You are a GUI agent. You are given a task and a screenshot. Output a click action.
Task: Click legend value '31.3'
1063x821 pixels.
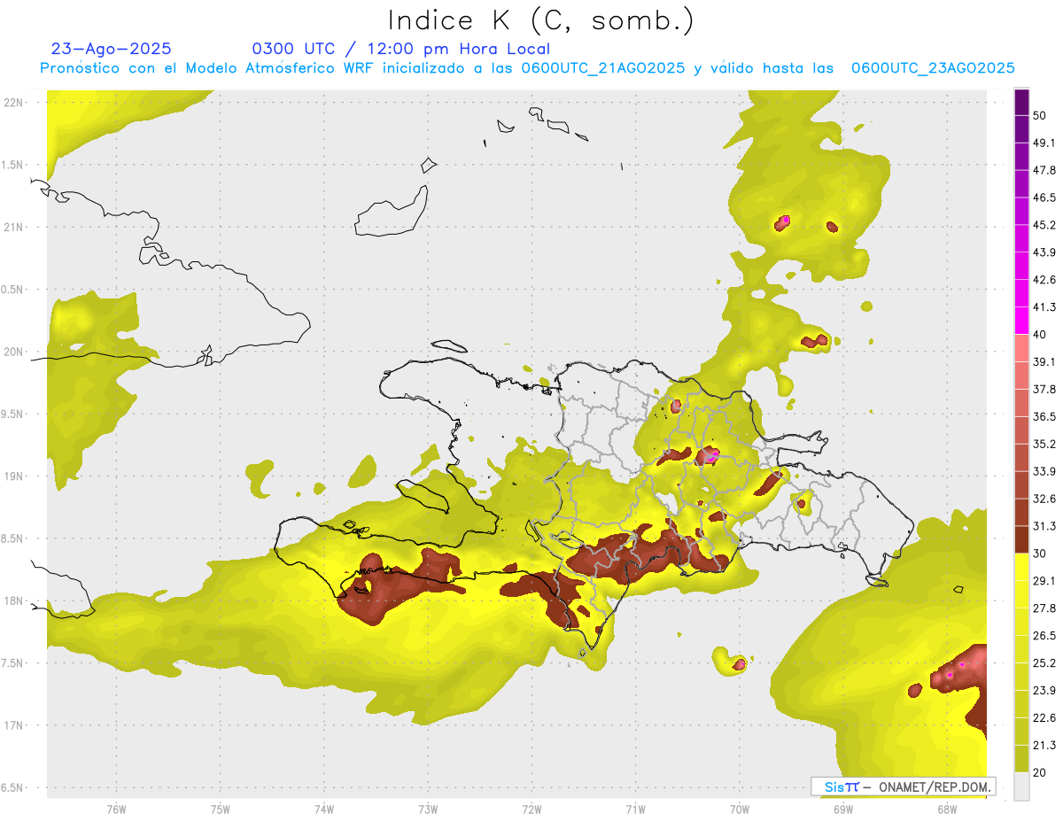(1044, 526)
